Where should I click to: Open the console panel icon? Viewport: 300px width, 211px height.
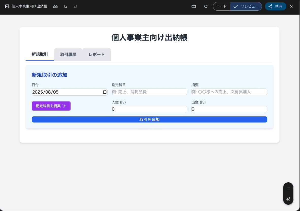[x=194, y=7]
